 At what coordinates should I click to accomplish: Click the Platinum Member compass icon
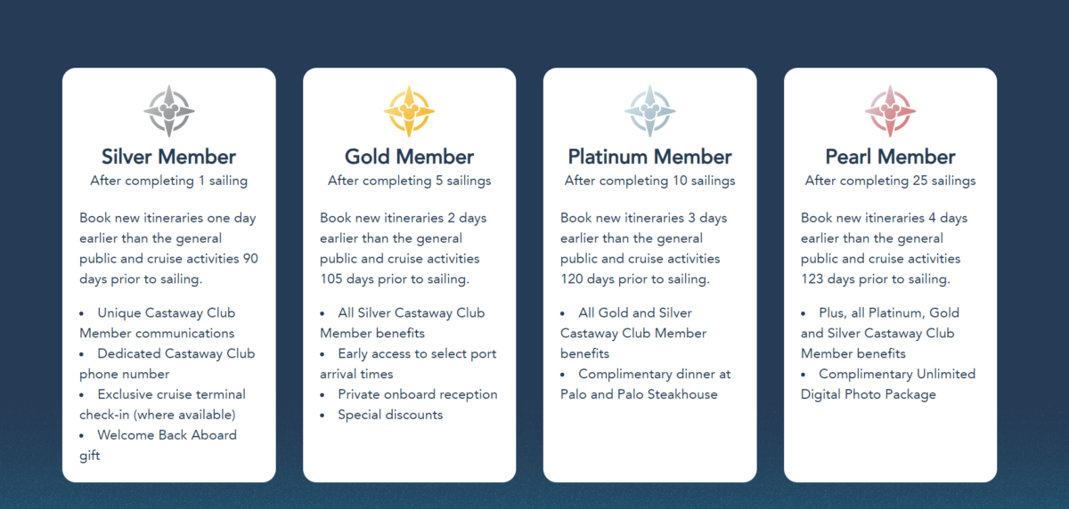point(649,111)
